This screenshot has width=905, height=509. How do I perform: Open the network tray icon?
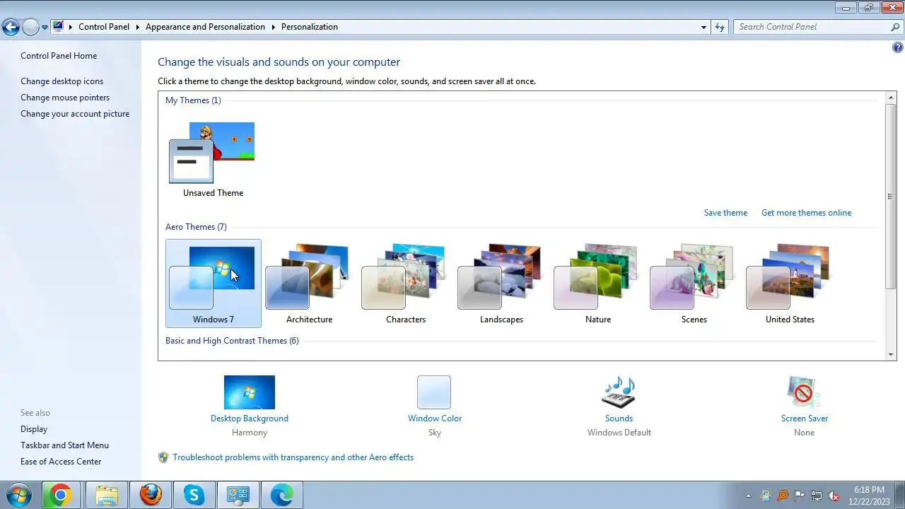point(817,496)
